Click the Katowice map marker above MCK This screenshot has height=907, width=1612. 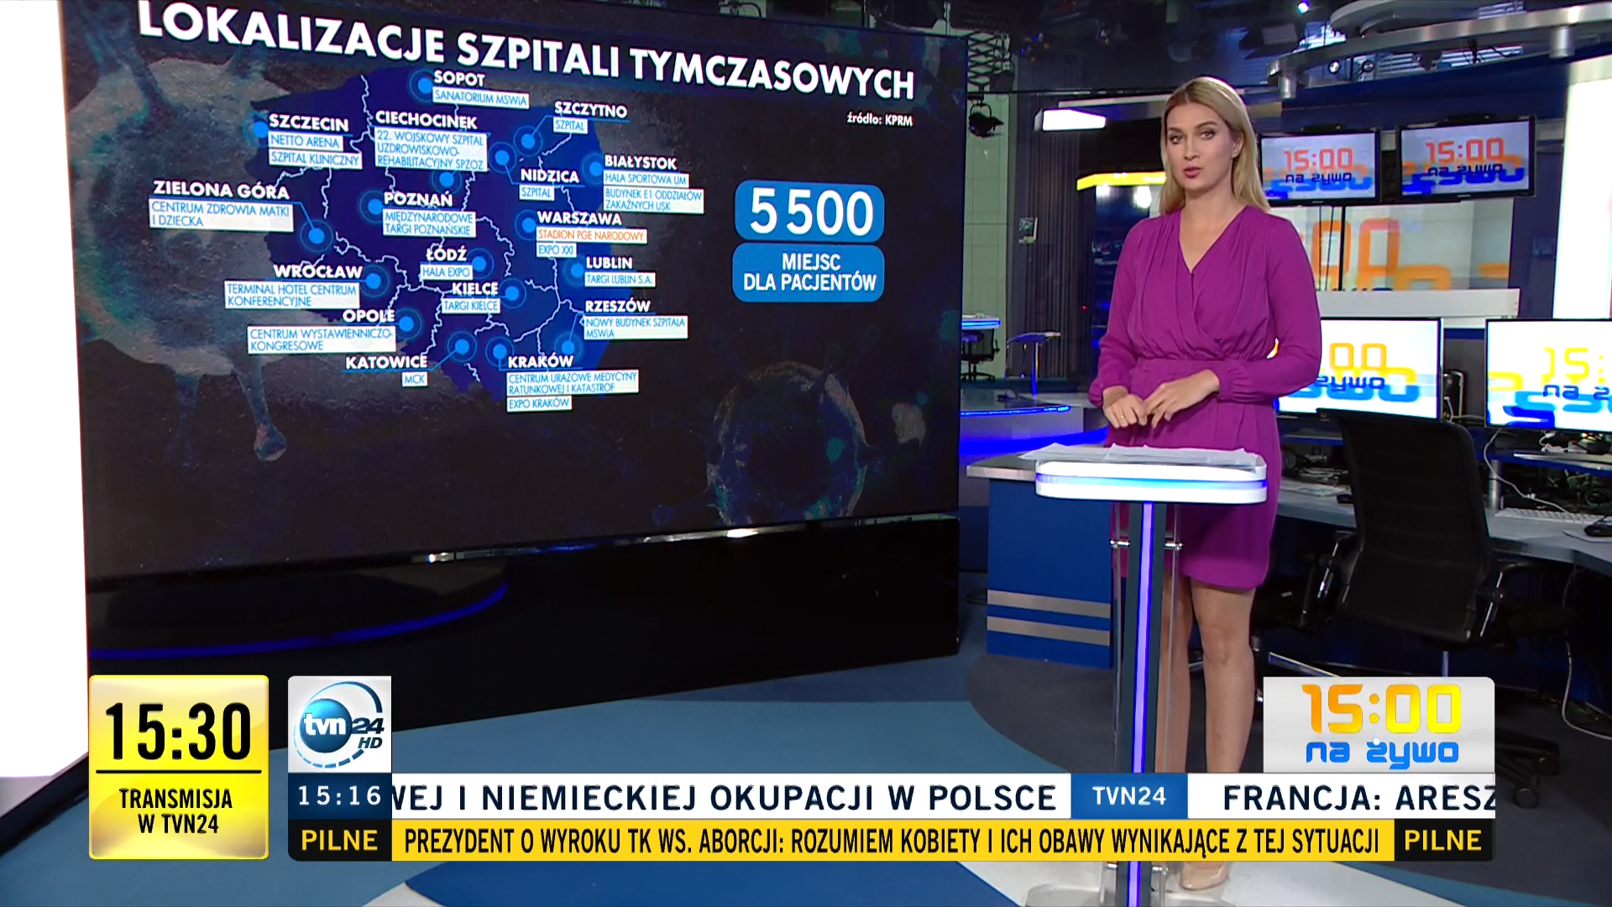tap(461, 345)
